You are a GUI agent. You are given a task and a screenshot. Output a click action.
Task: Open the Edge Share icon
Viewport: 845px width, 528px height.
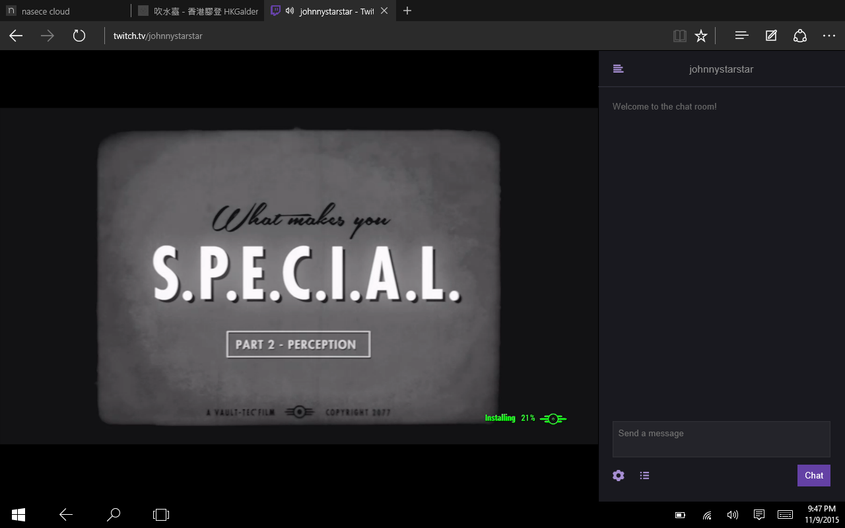800,36
